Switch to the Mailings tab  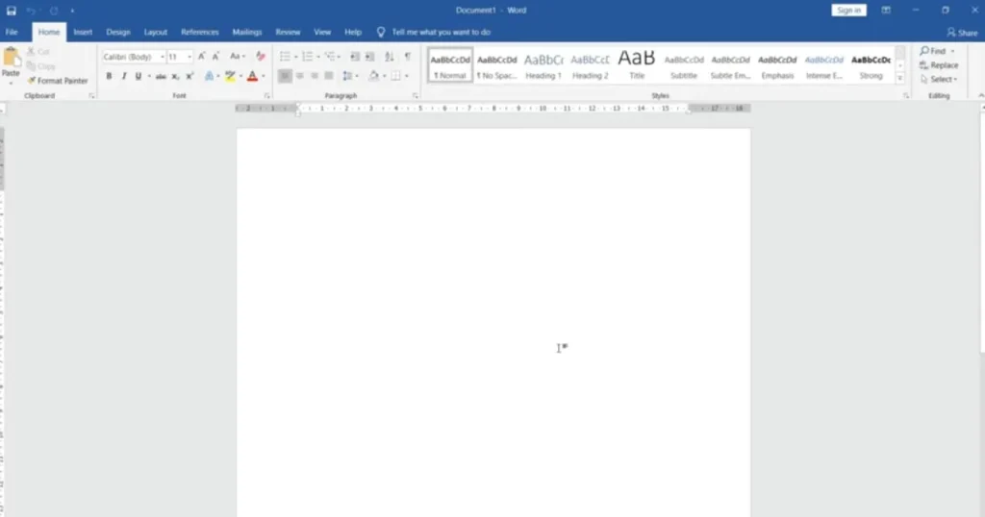(247, 32)
